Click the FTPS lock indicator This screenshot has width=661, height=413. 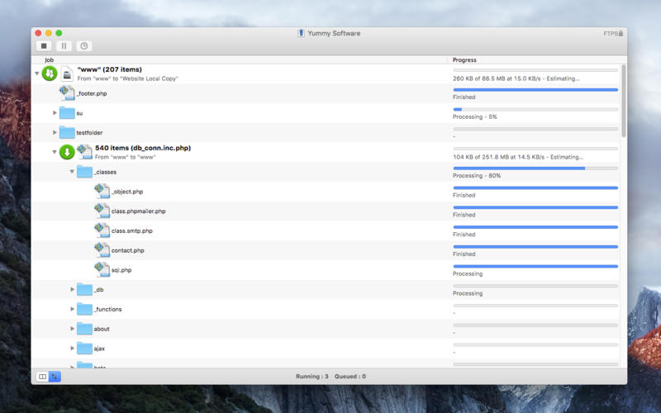[612, 33]
